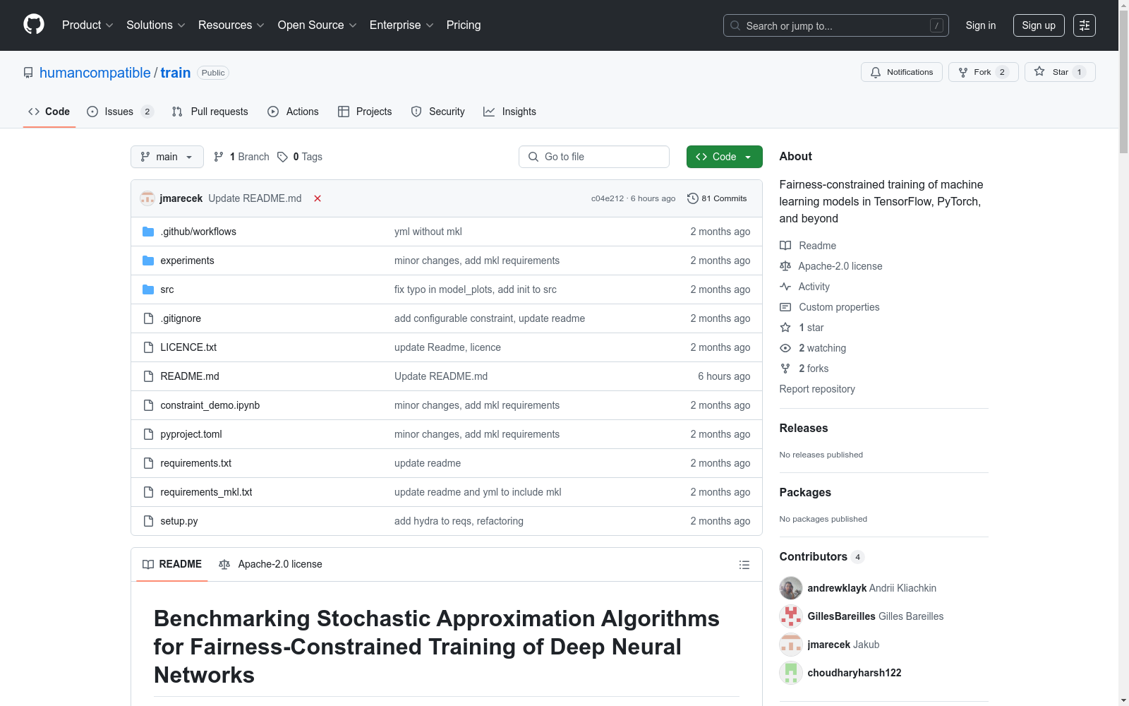Switch to the Actions tab

point(294,112)
